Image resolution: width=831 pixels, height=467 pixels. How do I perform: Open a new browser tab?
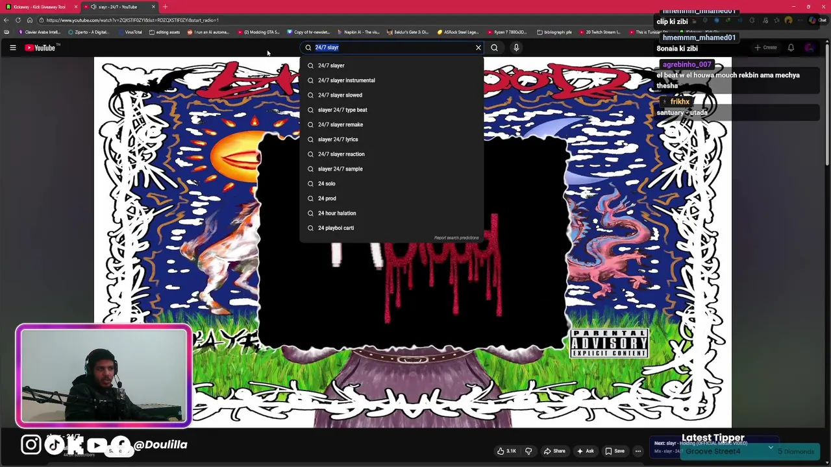165,6
